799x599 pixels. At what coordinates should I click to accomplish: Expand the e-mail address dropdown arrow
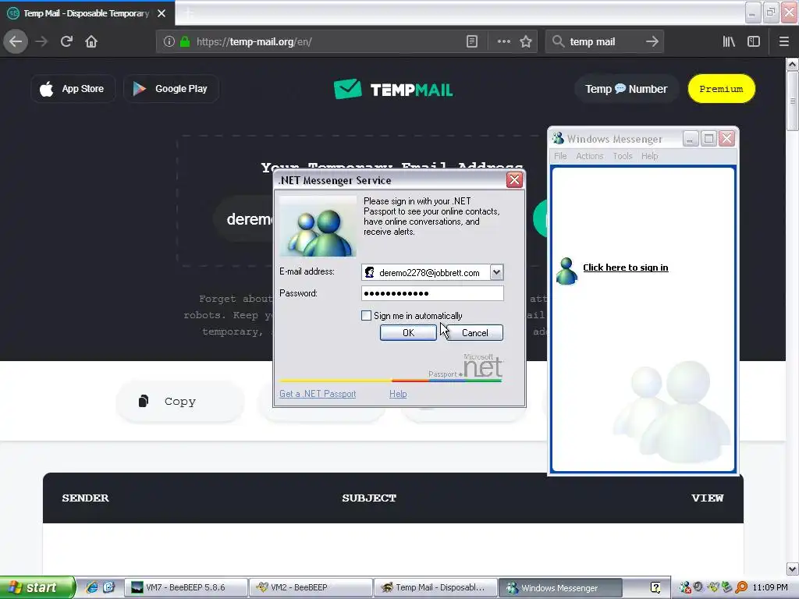coord(496,272)
